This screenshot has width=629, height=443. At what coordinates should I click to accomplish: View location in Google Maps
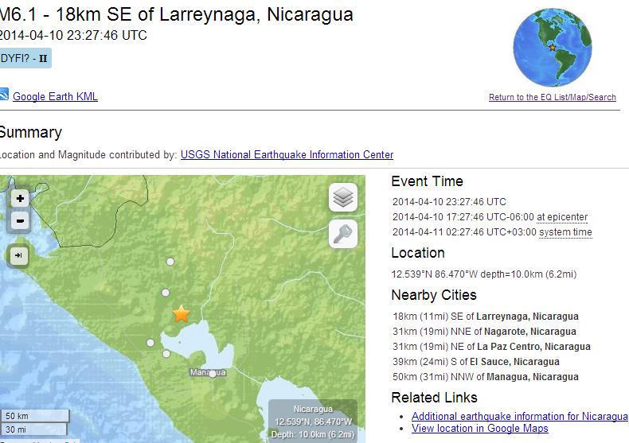479,429
